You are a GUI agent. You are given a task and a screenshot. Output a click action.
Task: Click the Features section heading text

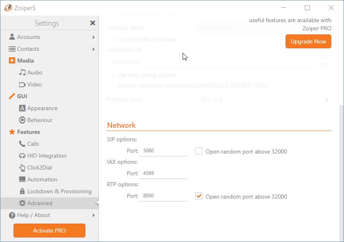pyautogui.click(x=29, y=132)
